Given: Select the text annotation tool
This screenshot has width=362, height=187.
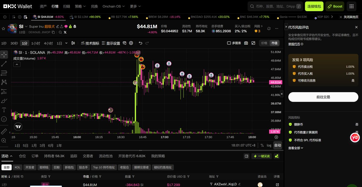Looking at the screenshot, I should [4, 110].
